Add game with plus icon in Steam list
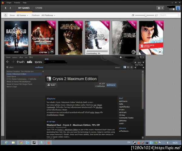 [x=43, y=71]
